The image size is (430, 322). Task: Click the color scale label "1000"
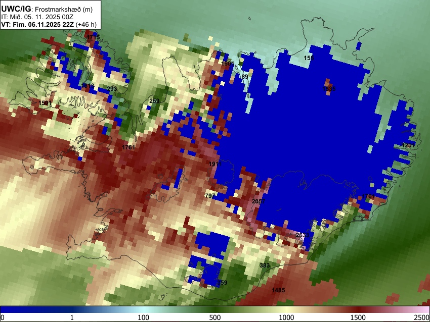(x=286, y=317)
